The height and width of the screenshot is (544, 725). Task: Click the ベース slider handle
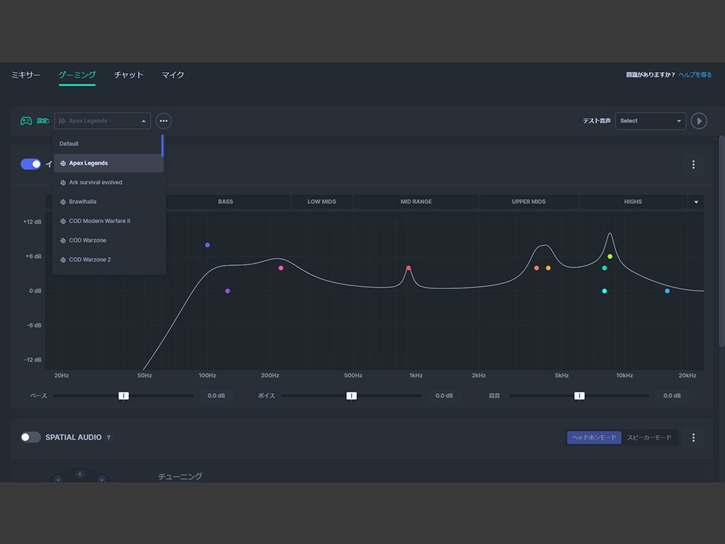pos(123,396)
